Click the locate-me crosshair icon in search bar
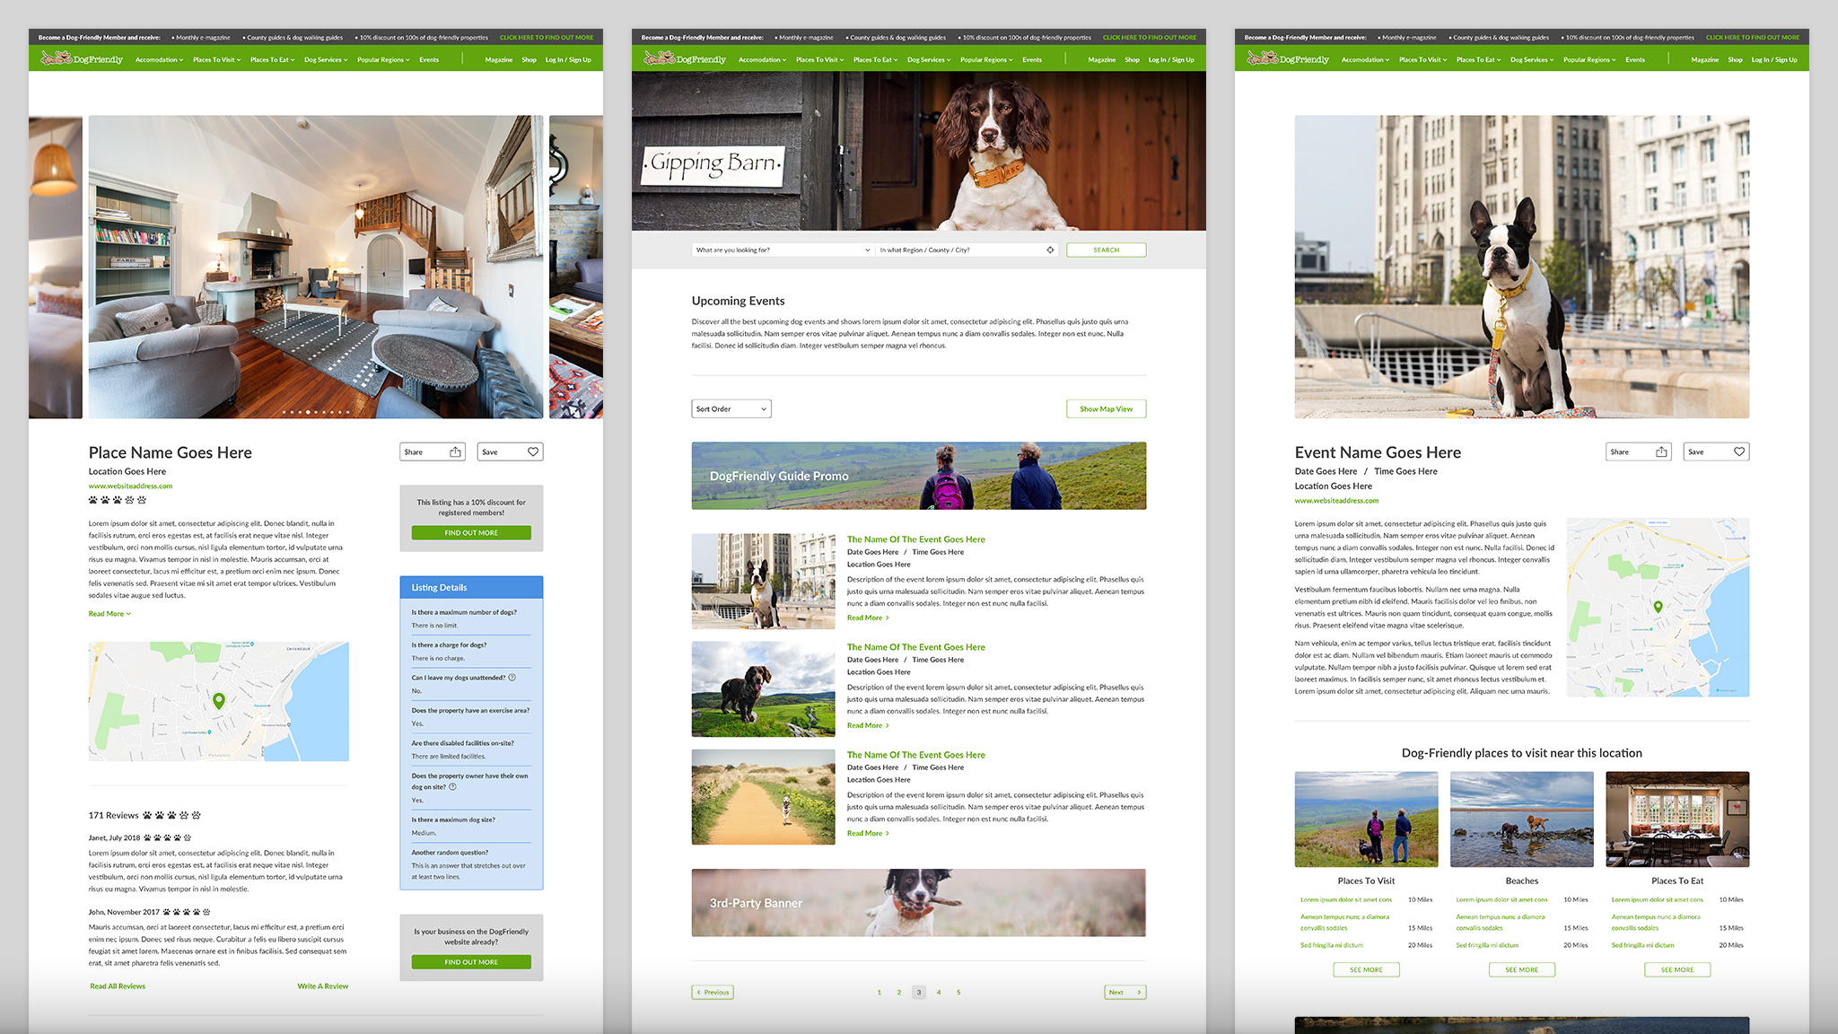Viewport: 1838px width, 1034px height. click(1050, 250)
